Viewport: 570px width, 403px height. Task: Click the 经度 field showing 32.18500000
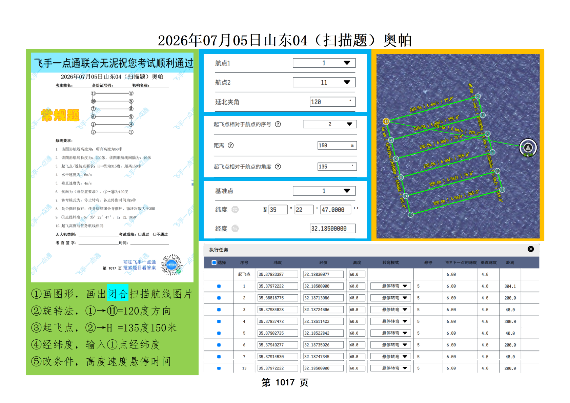(332, 229)
